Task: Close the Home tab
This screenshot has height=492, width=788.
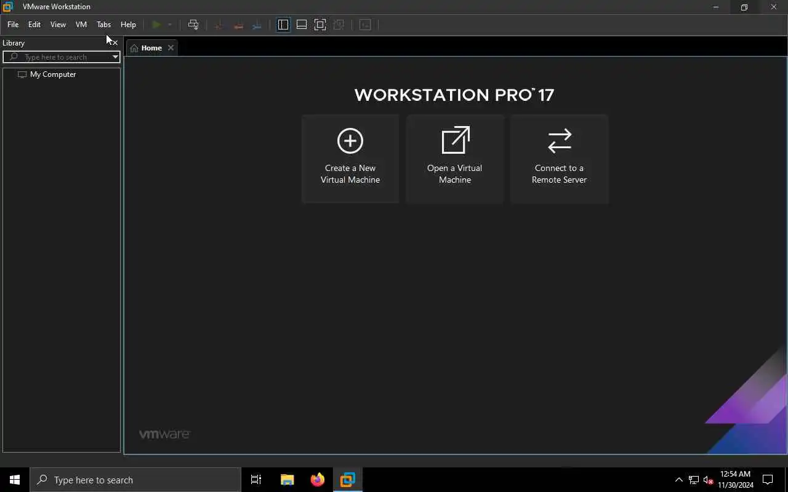Action: tap(171, 48)
